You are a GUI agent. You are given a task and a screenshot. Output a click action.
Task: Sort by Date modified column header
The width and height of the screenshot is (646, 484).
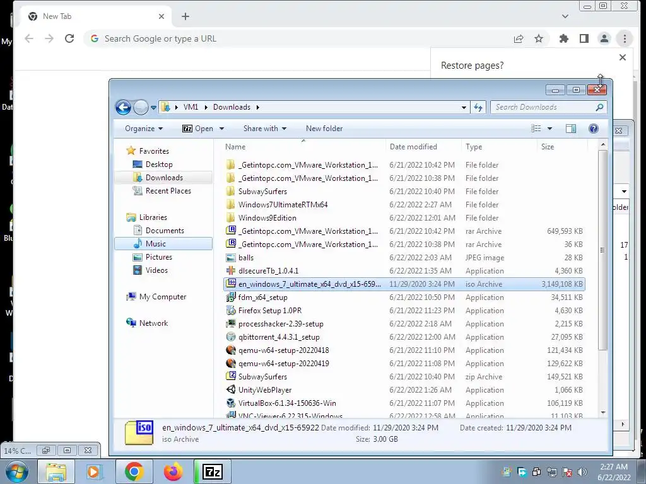[x=413, y=146]
